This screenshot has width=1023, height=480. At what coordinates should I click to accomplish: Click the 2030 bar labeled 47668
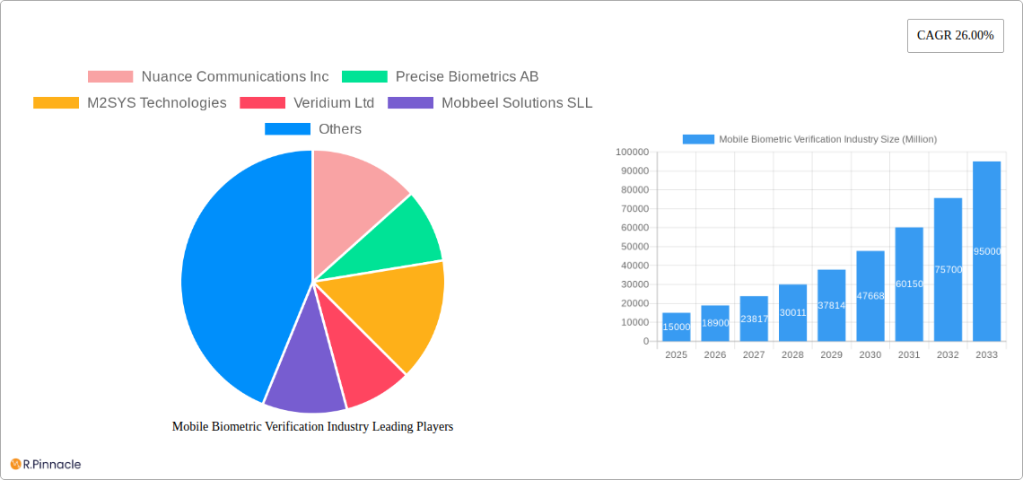point(870,296)
